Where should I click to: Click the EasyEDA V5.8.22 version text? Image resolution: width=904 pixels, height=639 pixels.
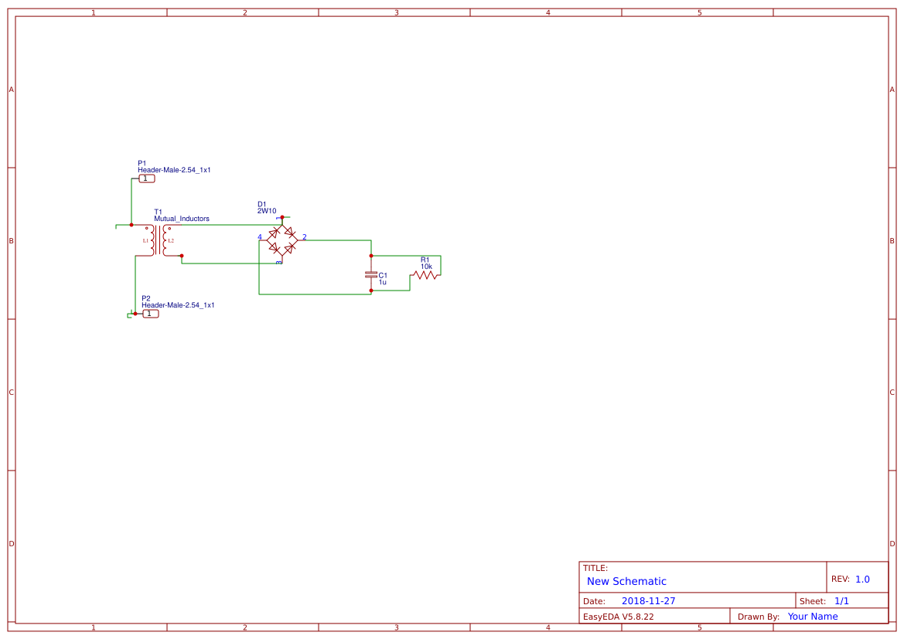click(x=620, y=616)
